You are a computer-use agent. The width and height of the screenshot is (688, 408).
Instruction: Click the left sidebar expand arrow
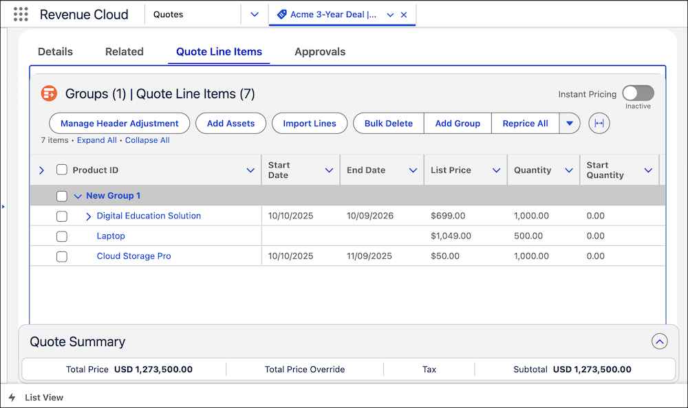[x=3, y=207]
